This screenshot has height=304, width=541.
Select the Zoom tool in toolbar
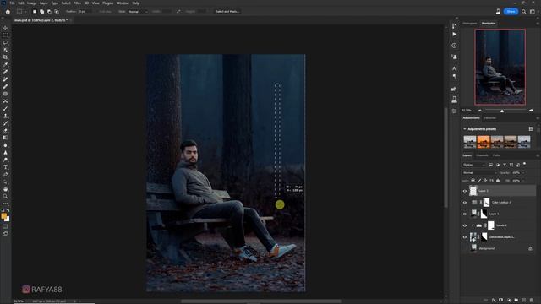pos(5,196)
